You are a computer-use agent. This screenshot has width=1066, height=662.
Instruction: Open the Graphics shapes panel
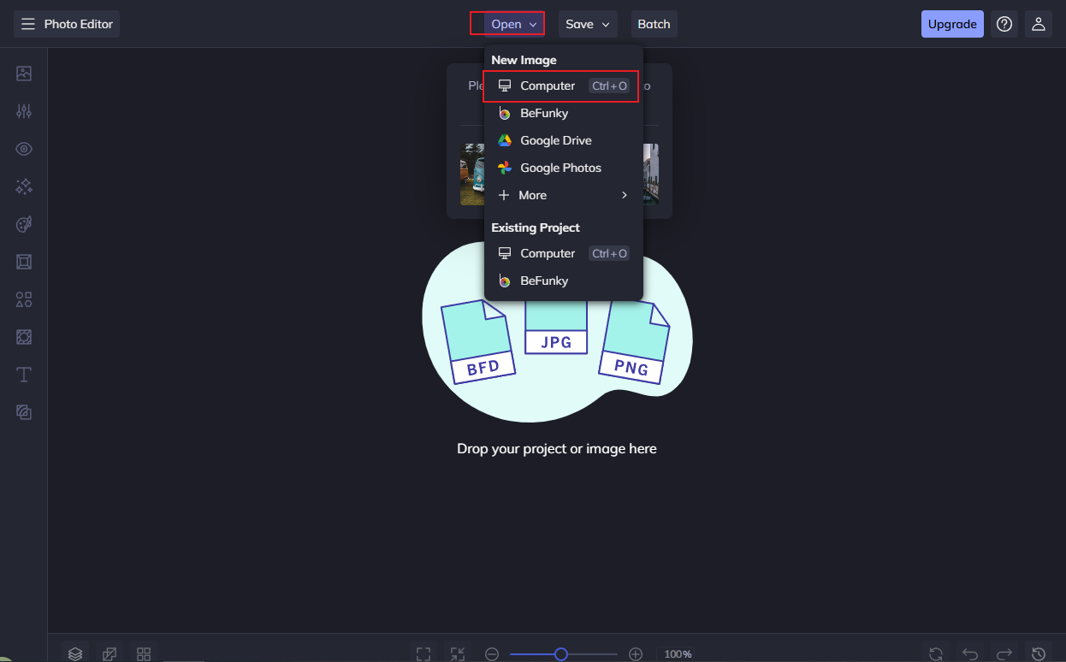pyautogui.click(x=23, y=298)
